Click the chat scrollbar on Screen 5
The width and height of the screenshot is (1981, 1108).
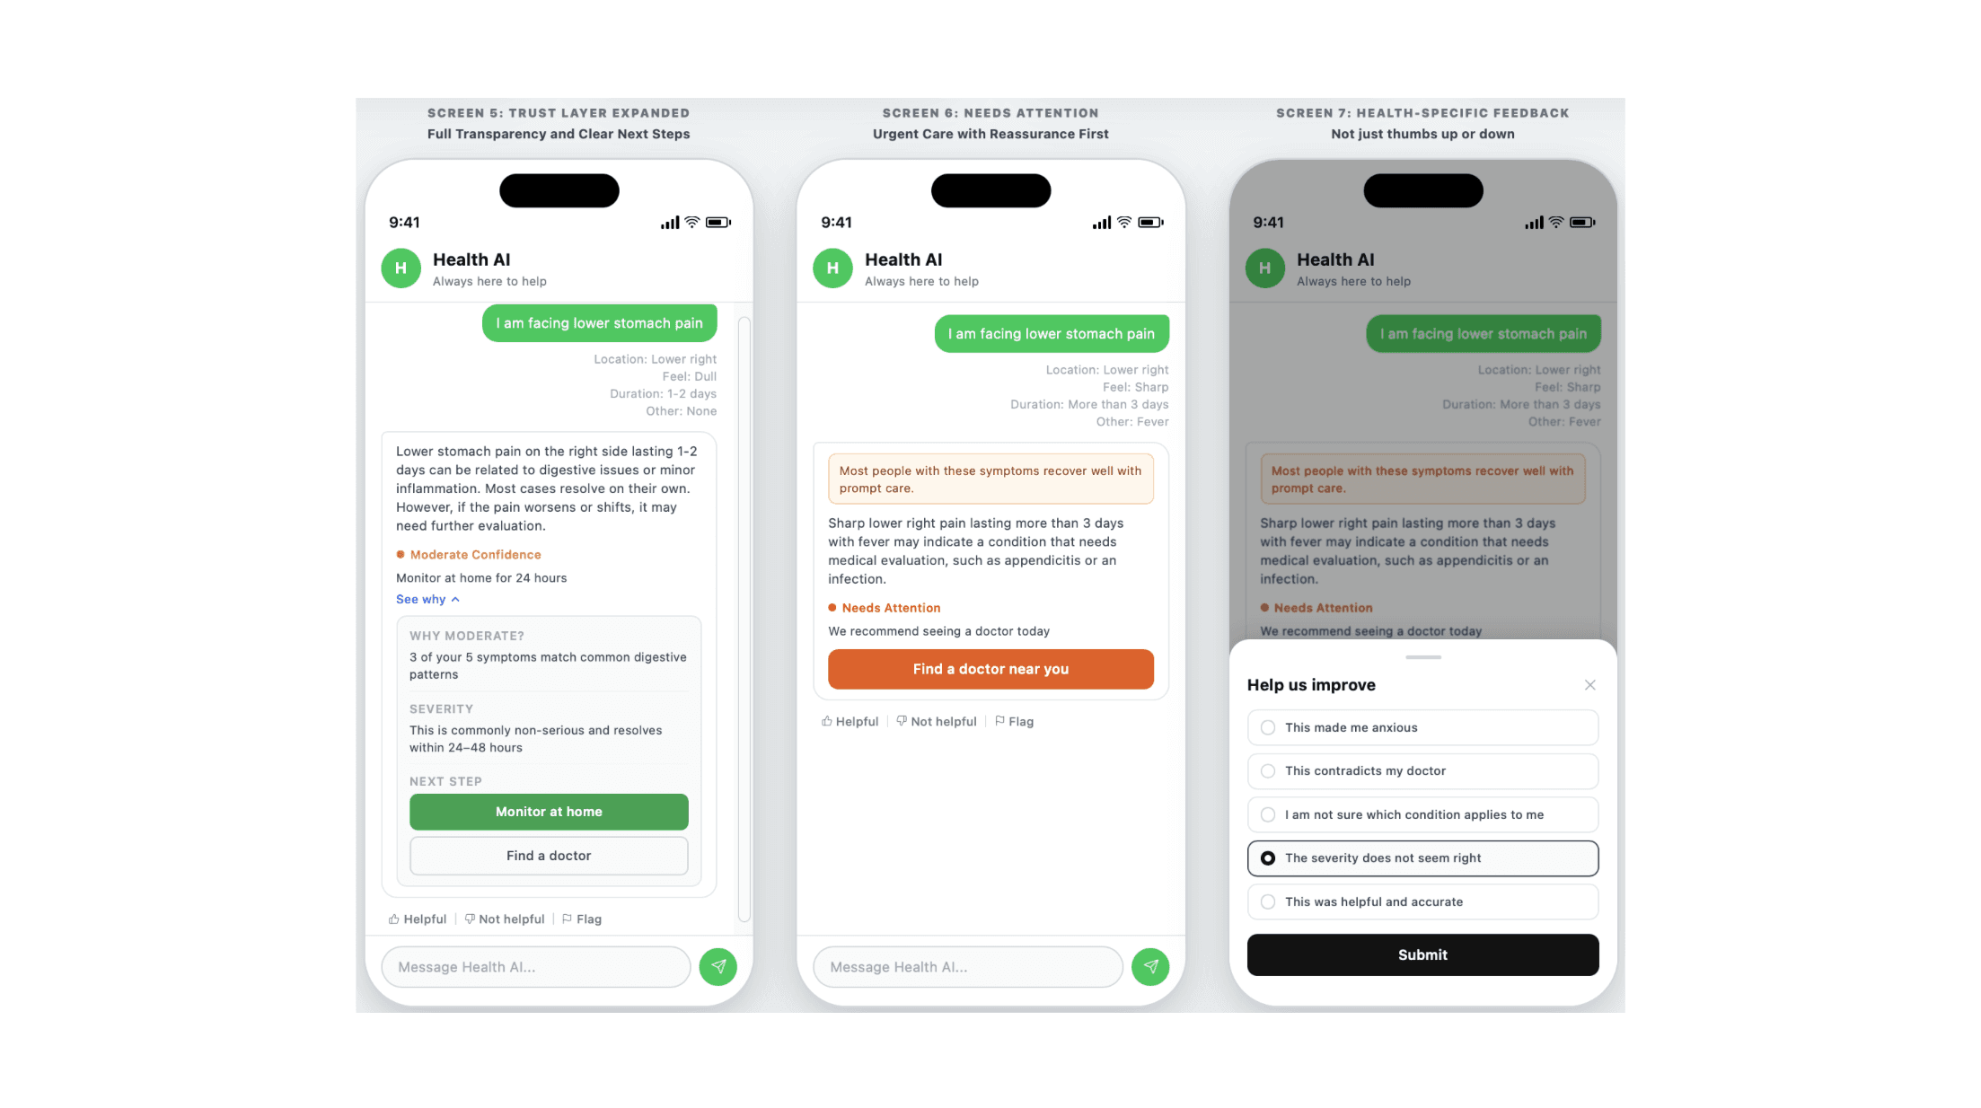coord(744,619)
